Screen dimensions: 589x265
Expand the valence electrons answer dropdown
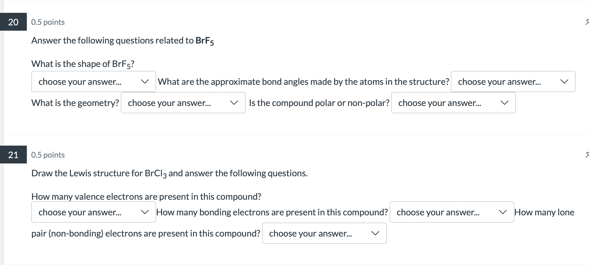[x=93, y=212]
